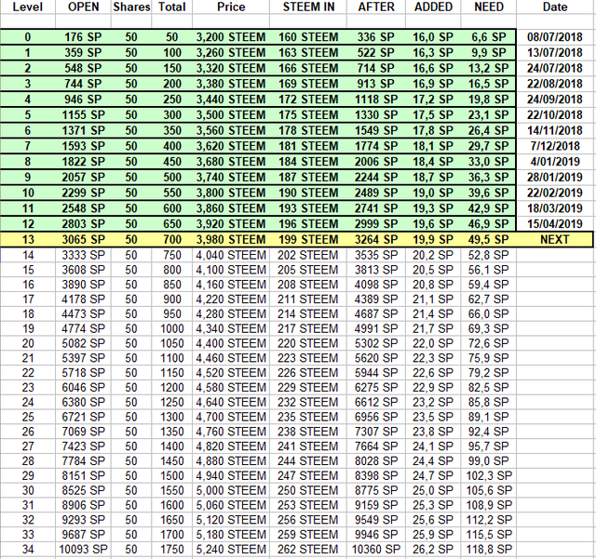Click price 5,000 STEEM
Viewport: 596px width, 559px height.
pyautogui.click(x=231, y=491)
